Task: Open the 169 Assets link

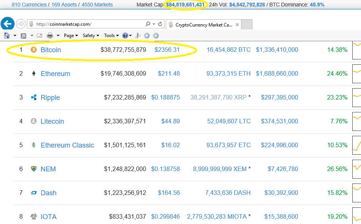Action: click(x=64, y=5)
